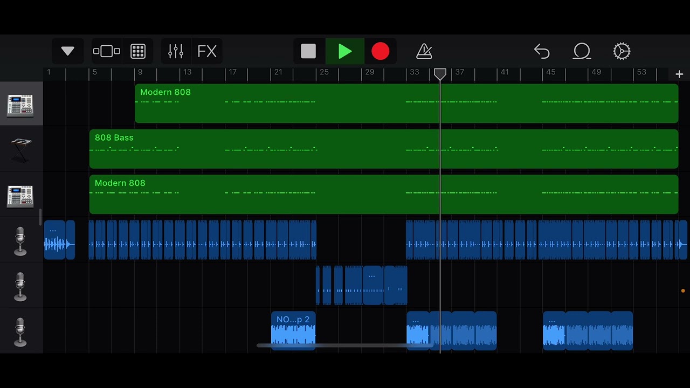Image resolution: width=690 pixels, height=388 pixels.
Task: Select the Modern 808 region starting at bar 9
Action: [x=406, y=103]
